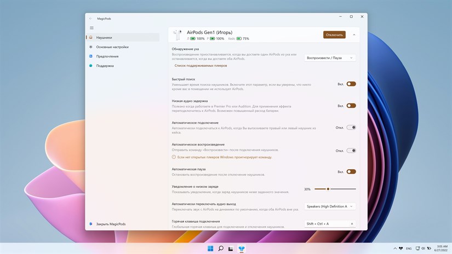Turn on Автоматическое воспроизведение switch
The image size is (452, 254).
(351, 151)
